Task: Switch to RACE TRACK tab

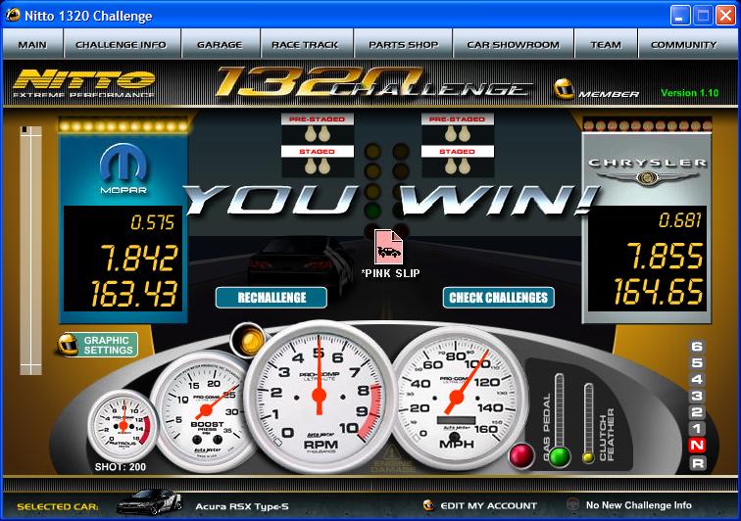Action: [306, 44]
